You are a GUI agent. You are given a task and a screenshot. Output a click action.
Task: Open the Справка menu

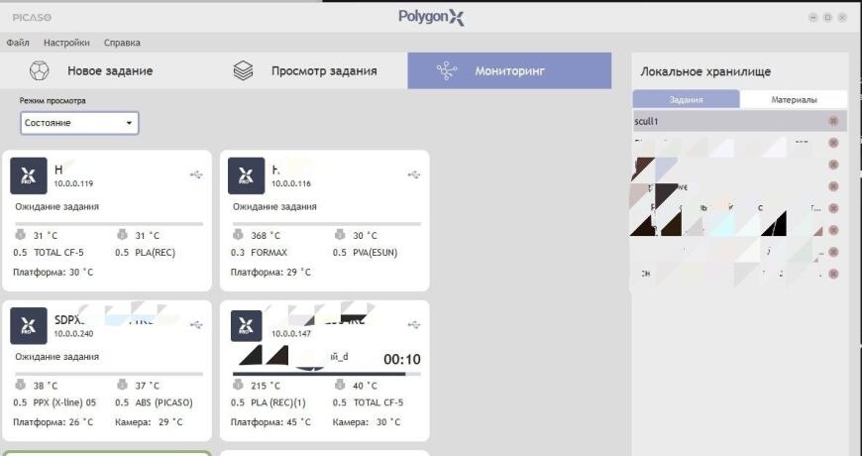(x=122, y=43)
